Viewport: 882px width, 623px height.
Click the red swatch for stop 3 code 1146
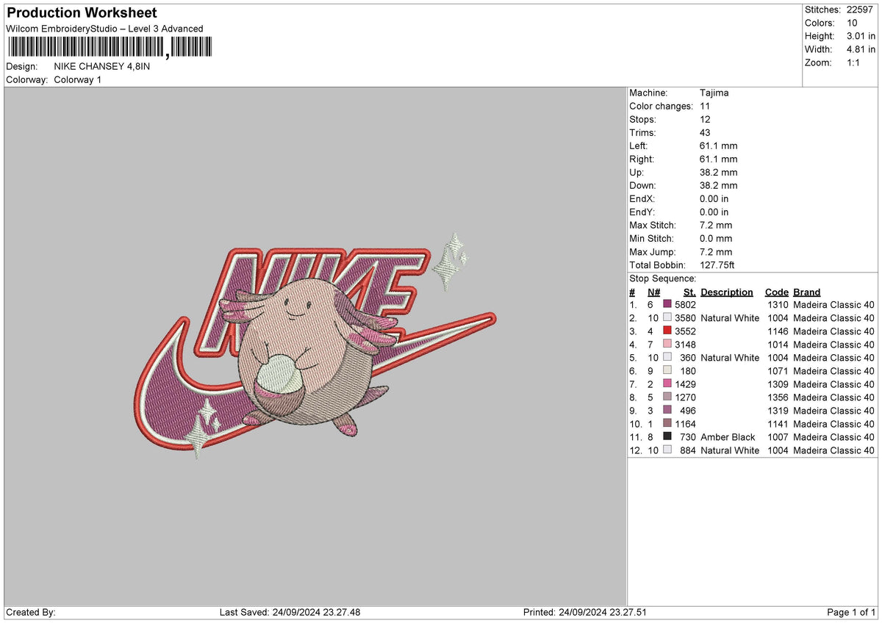[x=667, y=331]
